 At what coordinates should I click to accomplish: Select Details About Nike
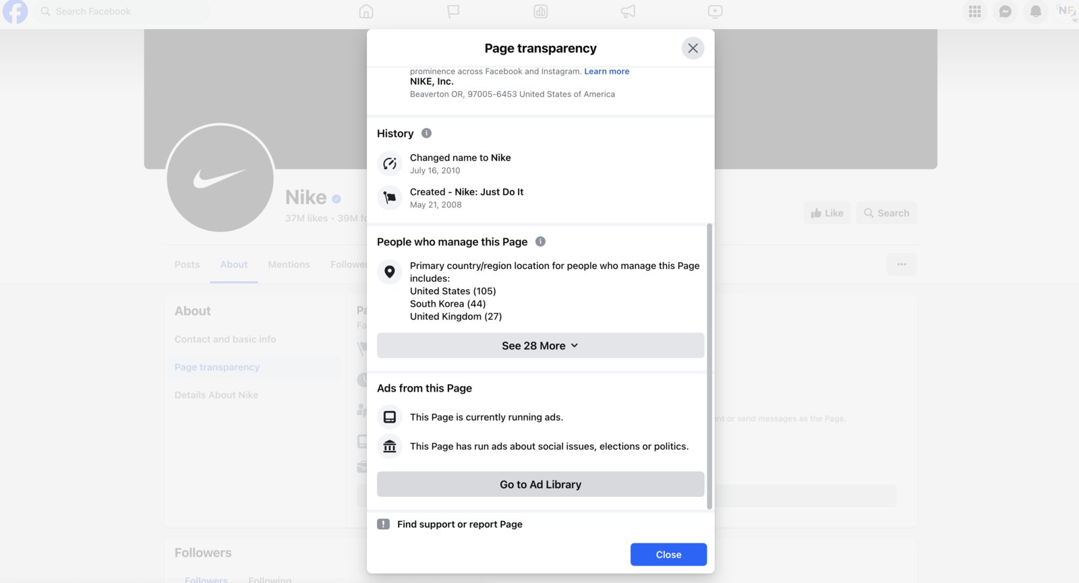pos(216,395)
